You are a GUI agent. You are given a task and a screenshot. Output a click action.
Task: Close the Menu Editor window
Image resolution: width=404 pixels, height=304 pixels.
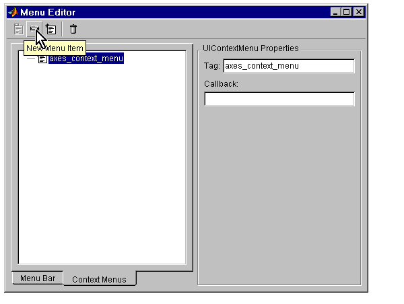pyautogui.click(x=359, y=12)
